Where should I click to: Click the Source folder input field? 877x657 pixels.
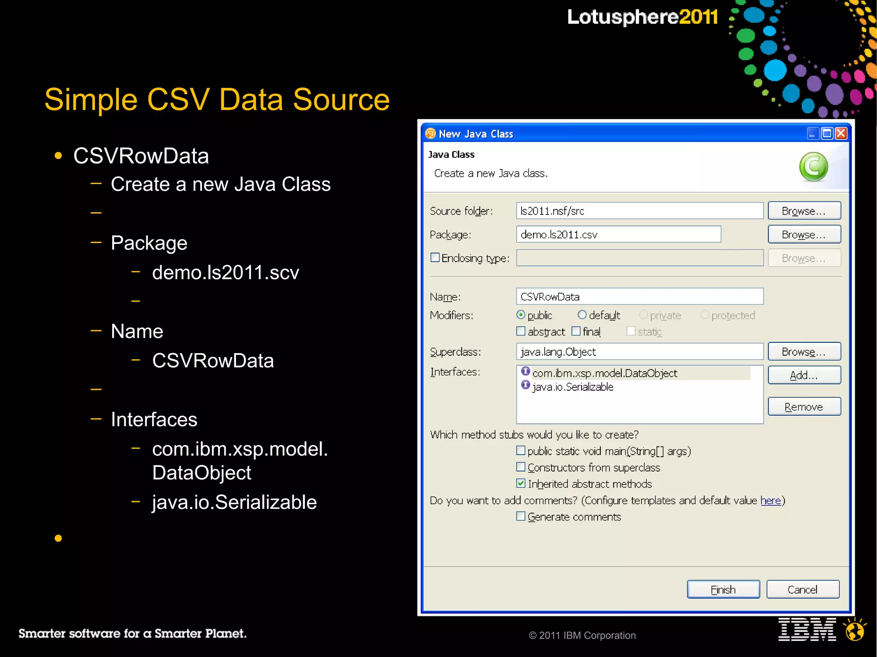[x=640, y=211]
